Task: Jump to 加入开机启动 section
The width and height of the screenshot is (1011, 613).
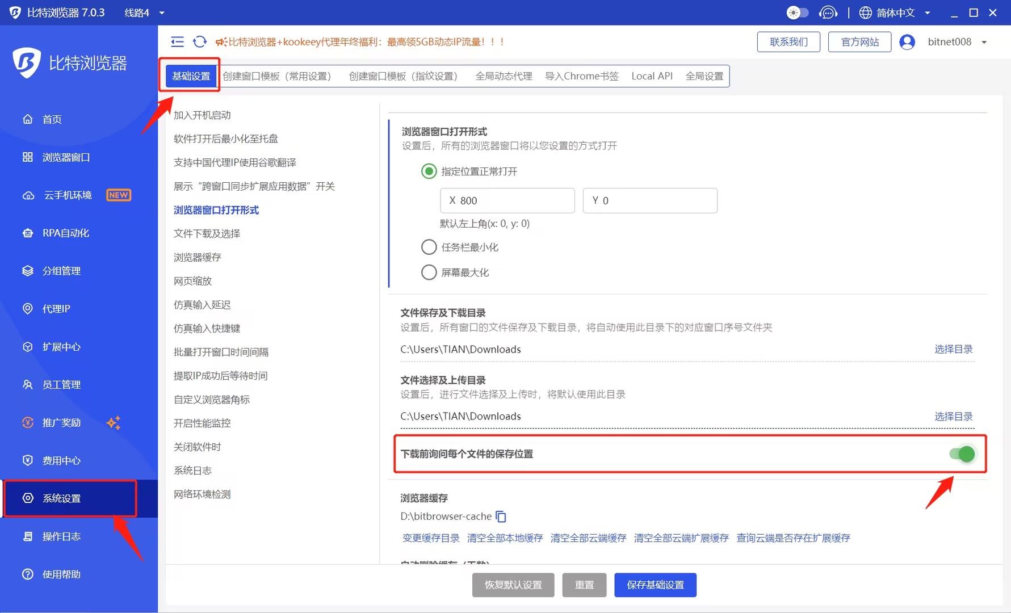Action: click(202, 115)
